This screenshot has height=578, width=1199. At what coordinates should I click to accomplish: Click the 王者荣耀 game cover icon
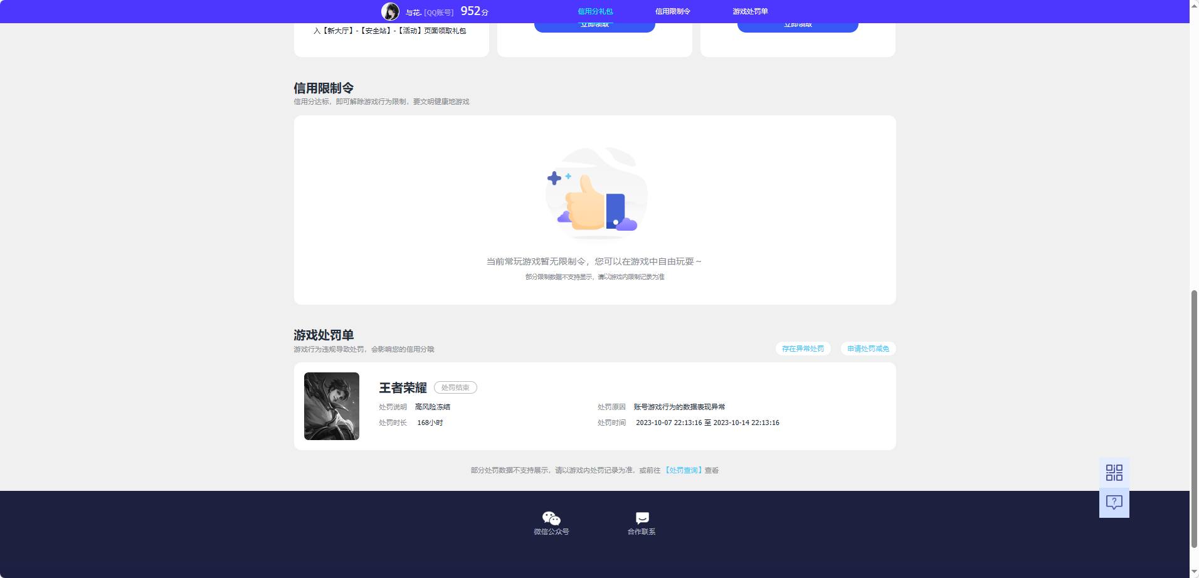pos(331,406)
